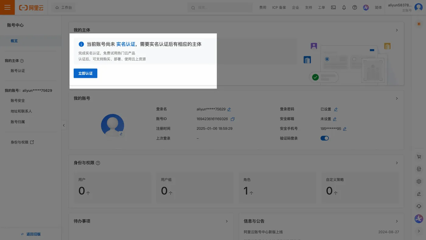426x240 pixels.
Task: Click the 立即认证 button
Action: click(86, 73)
